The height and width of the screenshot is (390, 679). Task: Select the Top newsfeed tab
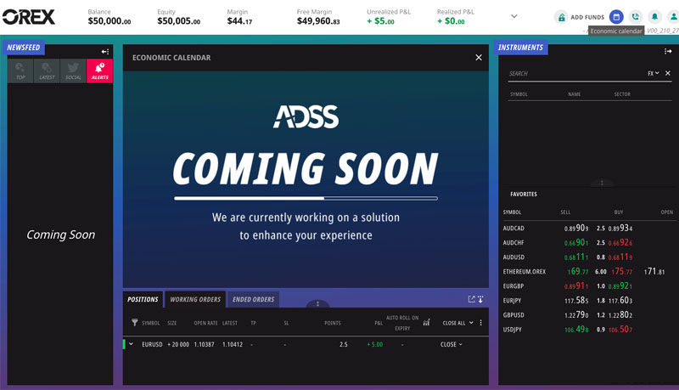(20, 71)
